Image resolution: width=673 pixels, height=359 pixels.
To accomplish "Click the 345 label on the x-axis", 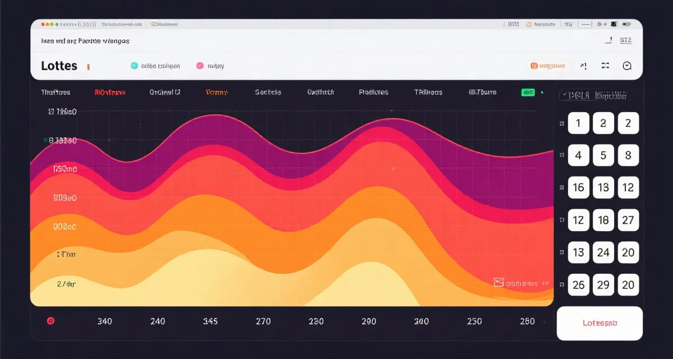I will pos(210,321).
